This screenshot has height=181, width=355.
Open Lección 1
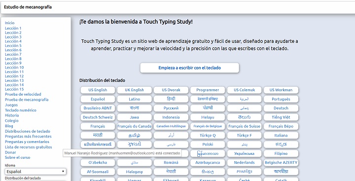click(13, 28)
